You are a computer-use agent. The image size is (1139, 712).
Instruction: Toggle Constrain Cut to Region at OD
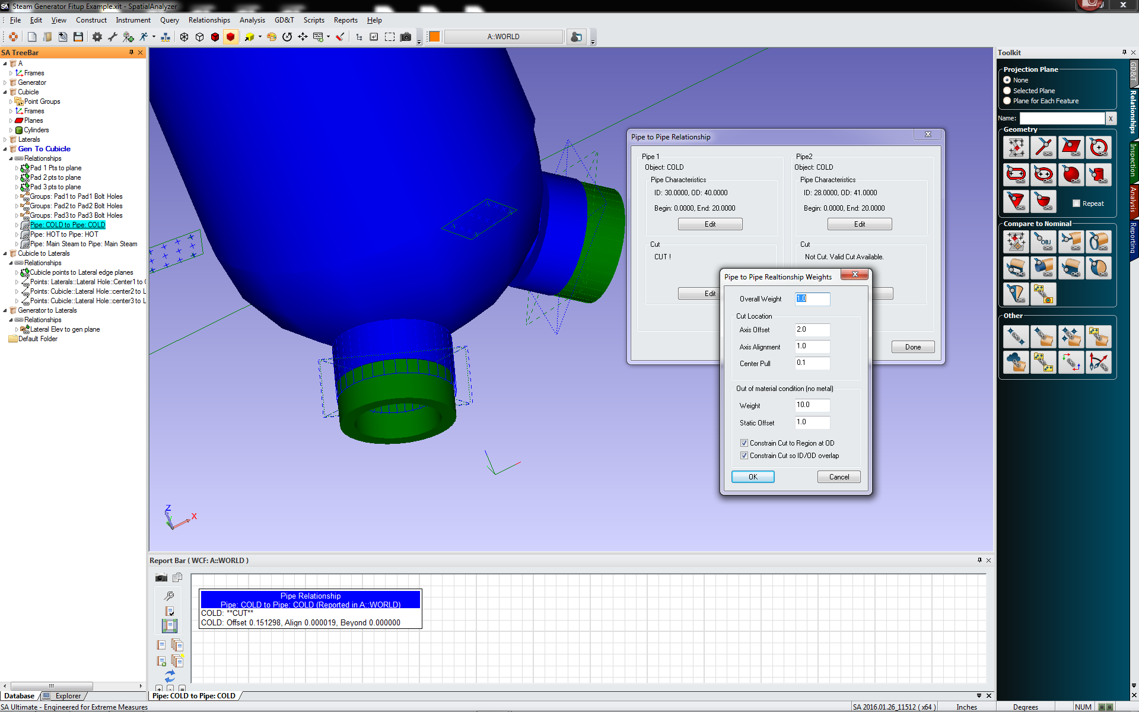tap(744, 443)
